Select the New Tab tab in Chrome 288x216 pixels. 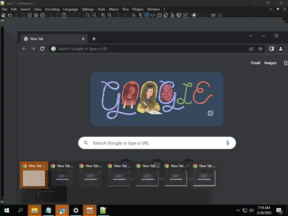point(54,39)
